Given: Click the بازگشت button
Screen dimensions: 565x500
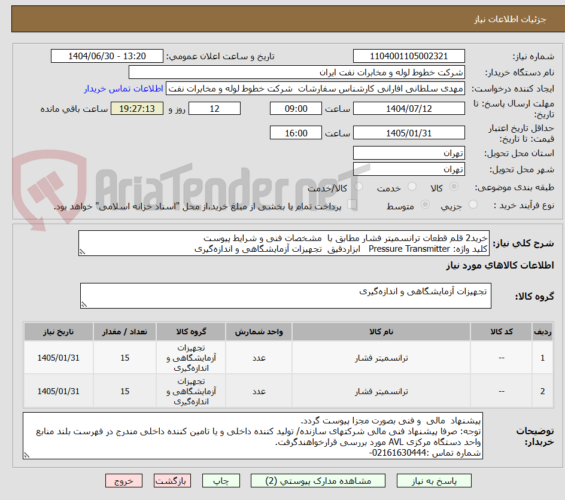Looking at the screenshot, I should tap(172, 480).
